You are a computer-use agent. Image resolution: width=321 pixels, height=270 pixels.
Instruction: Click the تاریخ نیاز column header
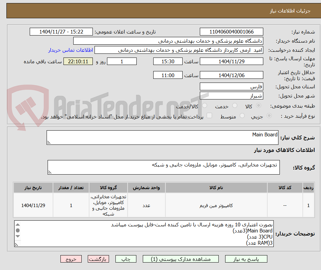[33, 187]
